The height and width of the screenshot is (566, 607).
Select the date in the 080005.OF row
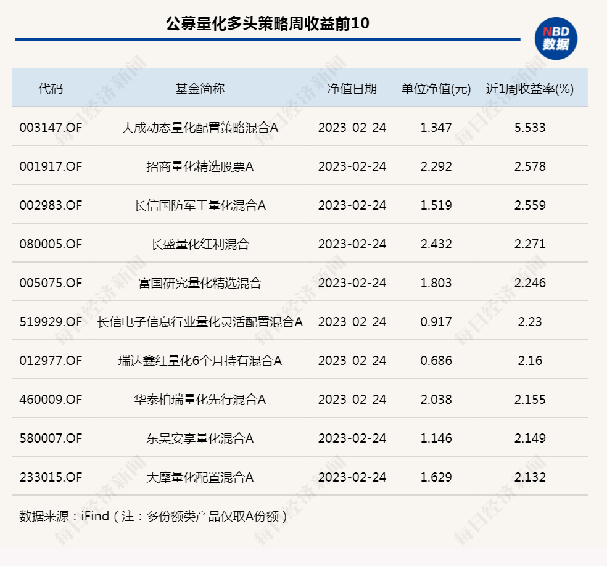coord(352,244)
